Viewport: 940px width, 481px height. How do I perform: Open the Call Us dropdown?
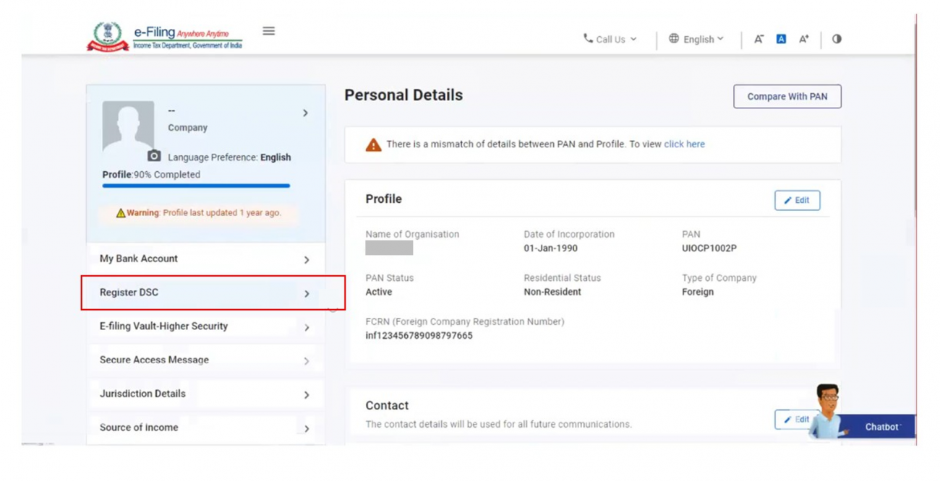tap(610, 39)
